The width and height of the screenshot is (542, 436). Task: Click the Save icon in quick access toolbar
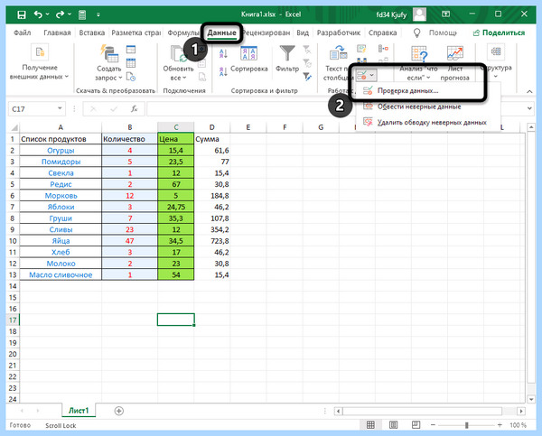[22, 14]
